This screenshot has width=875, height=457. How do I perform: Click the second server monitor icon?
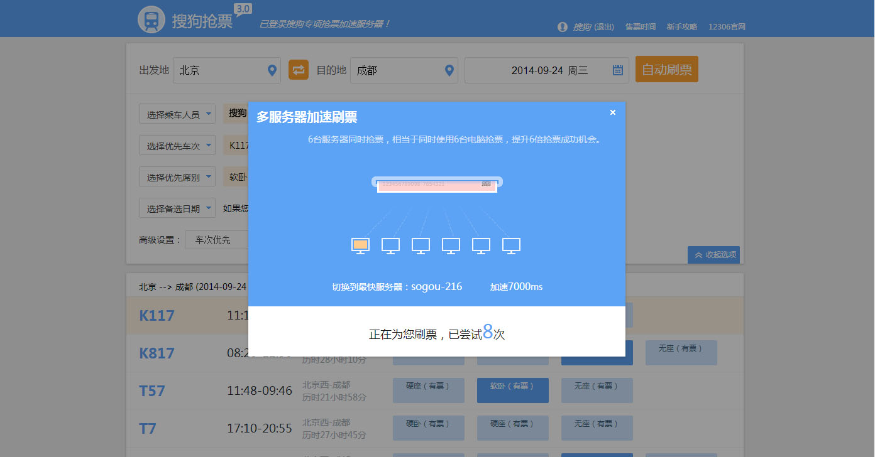click(390, 245)
